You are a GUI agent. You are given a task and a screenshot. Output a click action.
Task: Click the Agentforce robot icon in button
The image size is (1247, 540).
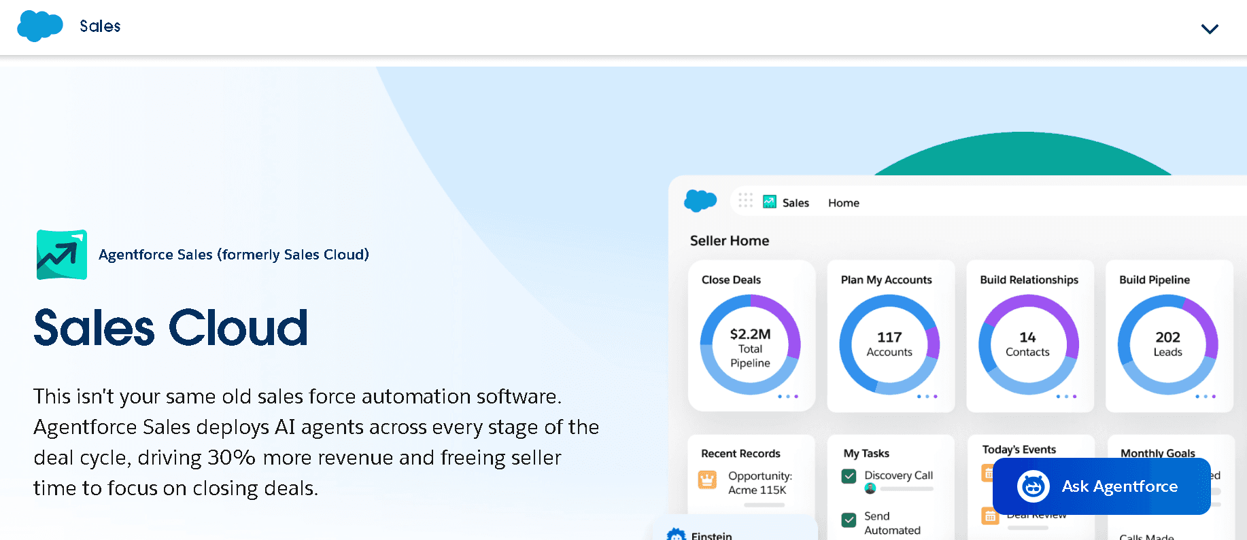tap(1034, 486)
